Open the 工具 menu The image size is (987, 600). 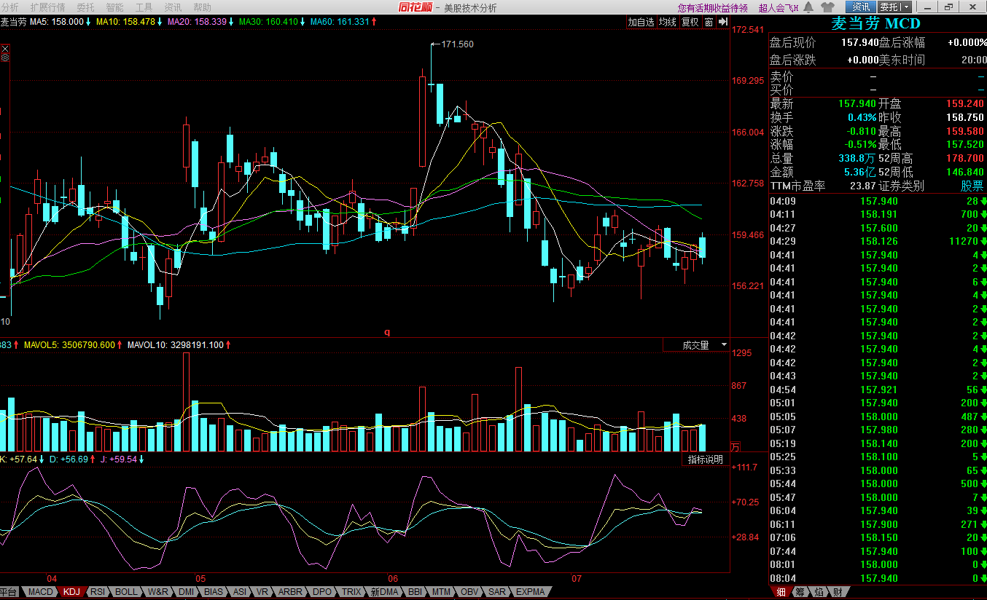coord(144,7)
